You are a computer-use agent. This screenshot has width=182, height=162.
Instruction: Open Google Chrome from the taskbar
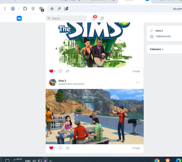point(157,161)
